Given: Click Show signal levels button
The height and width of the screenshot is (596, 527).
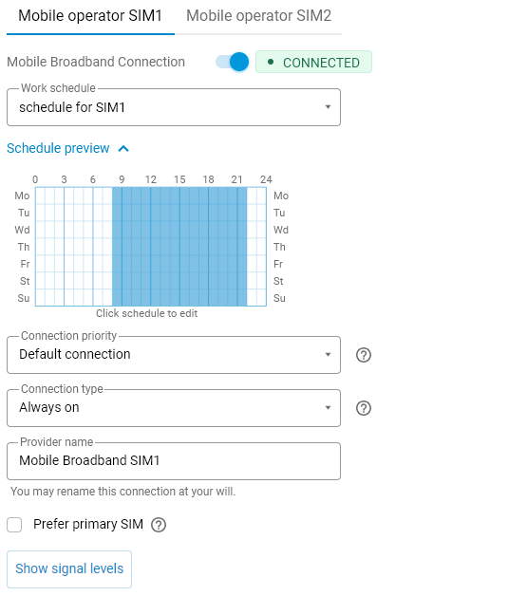Looking at the screenshot, I should [69, 568].
